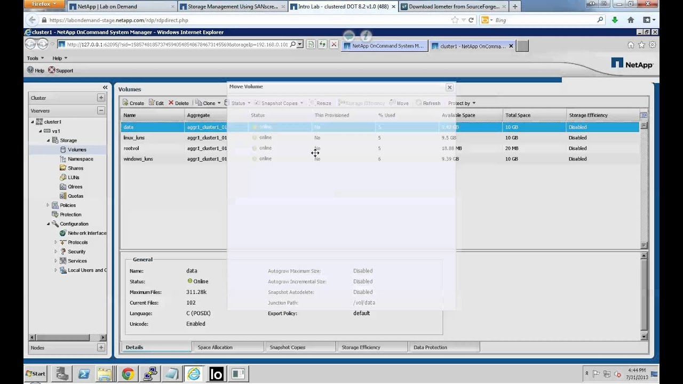Close the cluster1 NetApp OnCommand IE tab

point(511,46)
